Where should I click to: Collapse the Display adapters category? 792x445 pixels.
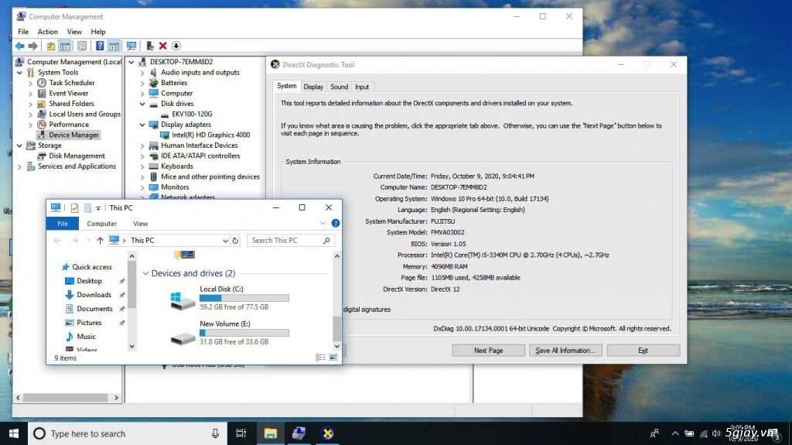tap(142, 125)
